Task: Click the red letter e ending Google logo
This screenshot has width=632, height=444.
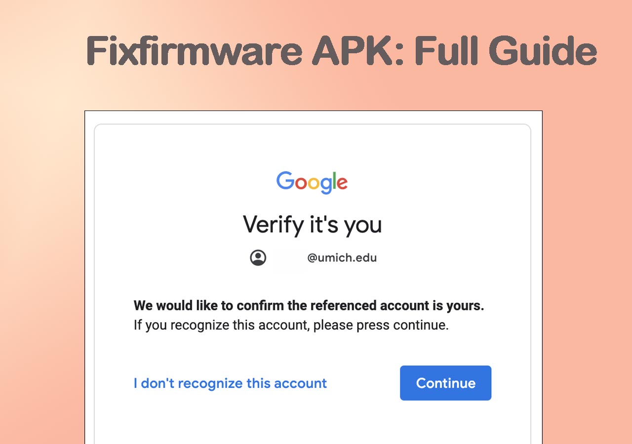Action: tap(342, 183)
